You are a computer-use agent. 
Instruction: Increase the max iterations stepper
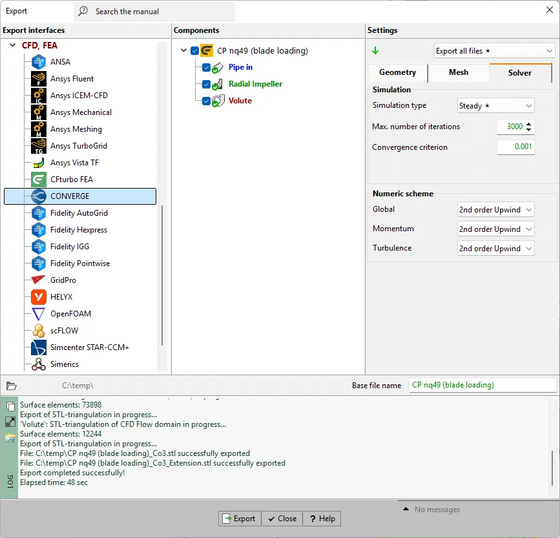[529, 123]
